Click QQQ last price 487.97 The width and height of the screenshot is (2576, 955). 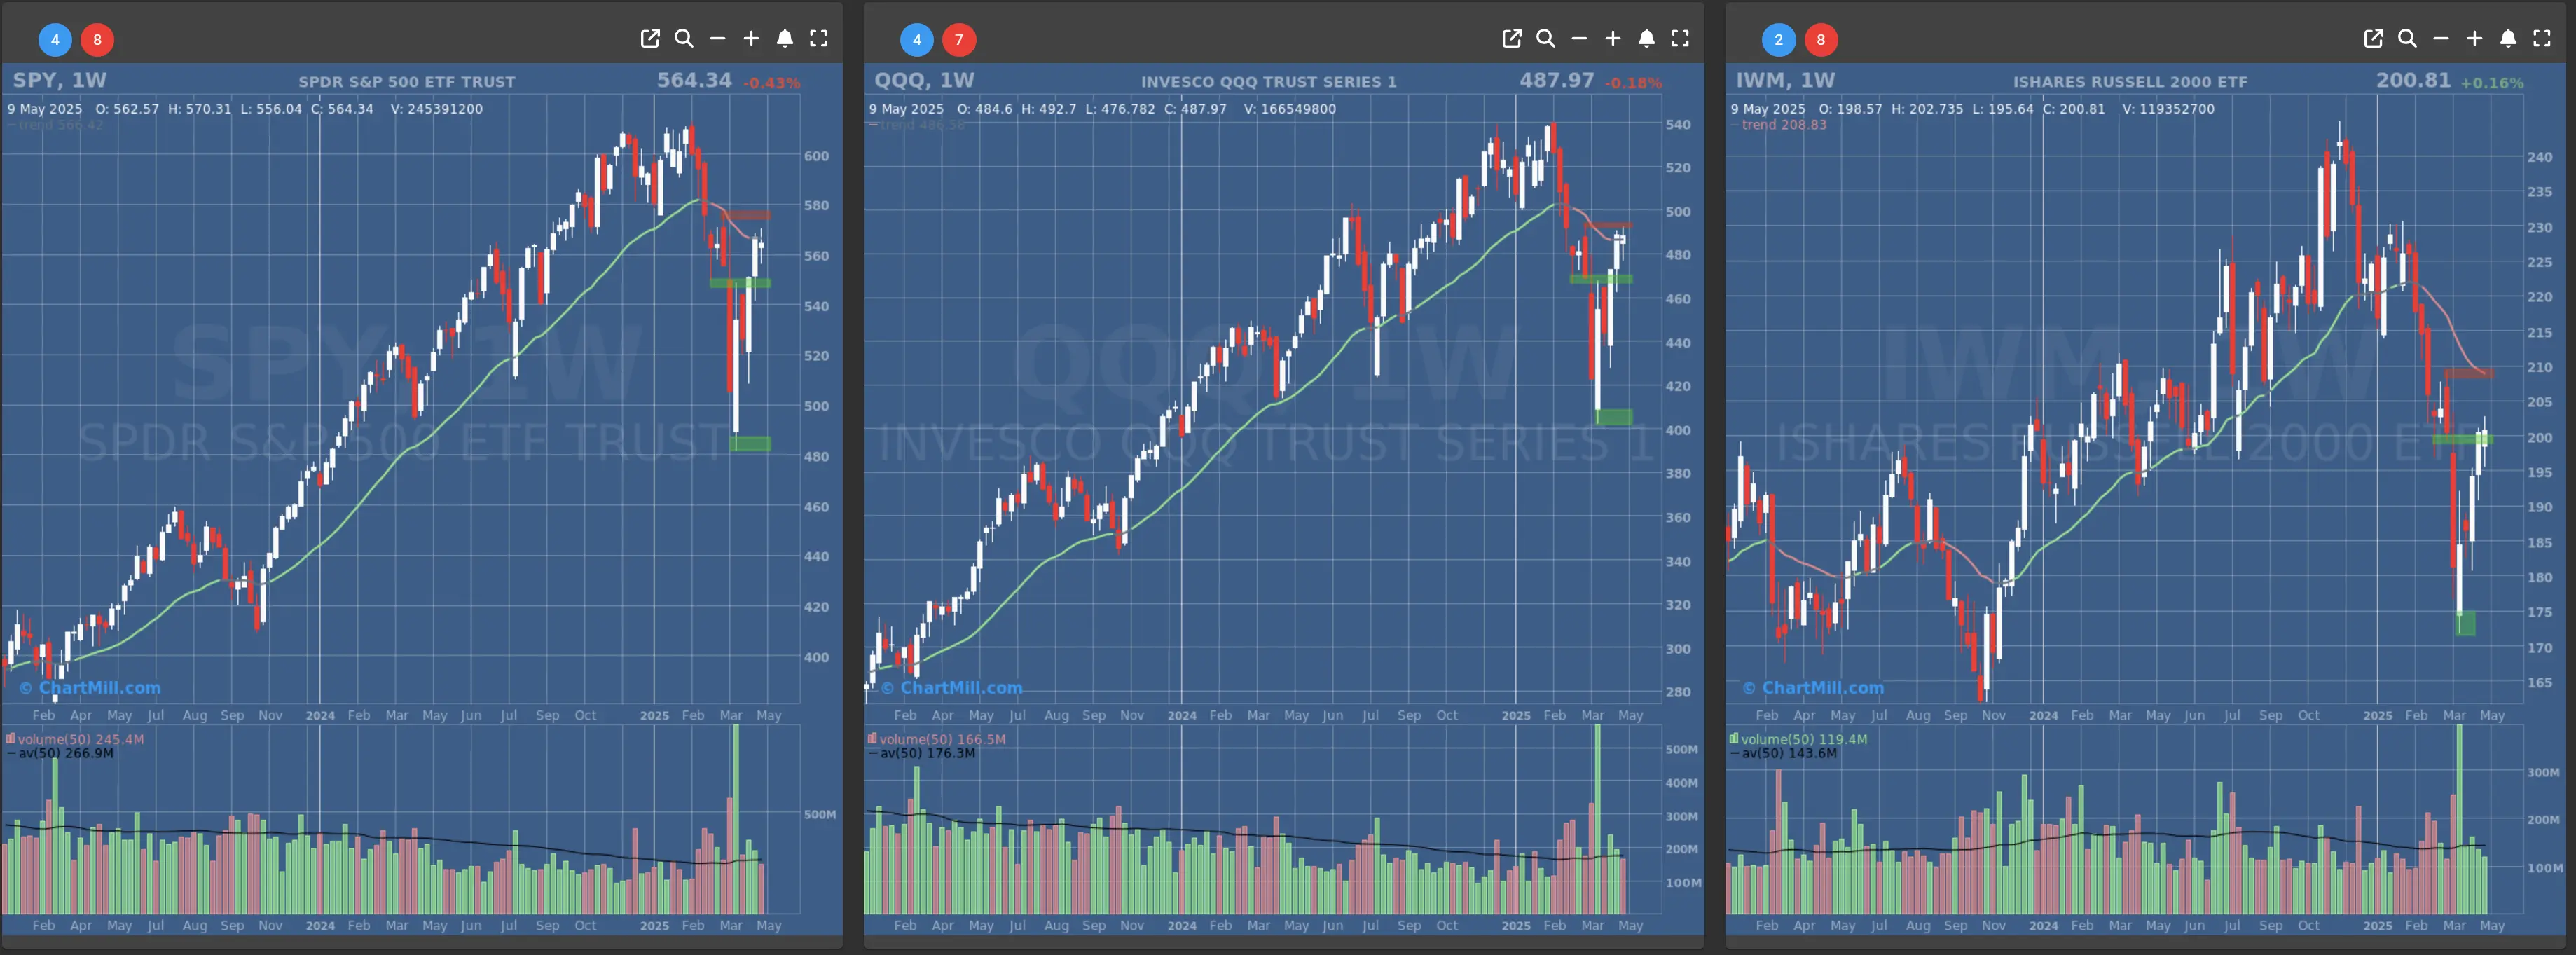tap(1557, 80)
